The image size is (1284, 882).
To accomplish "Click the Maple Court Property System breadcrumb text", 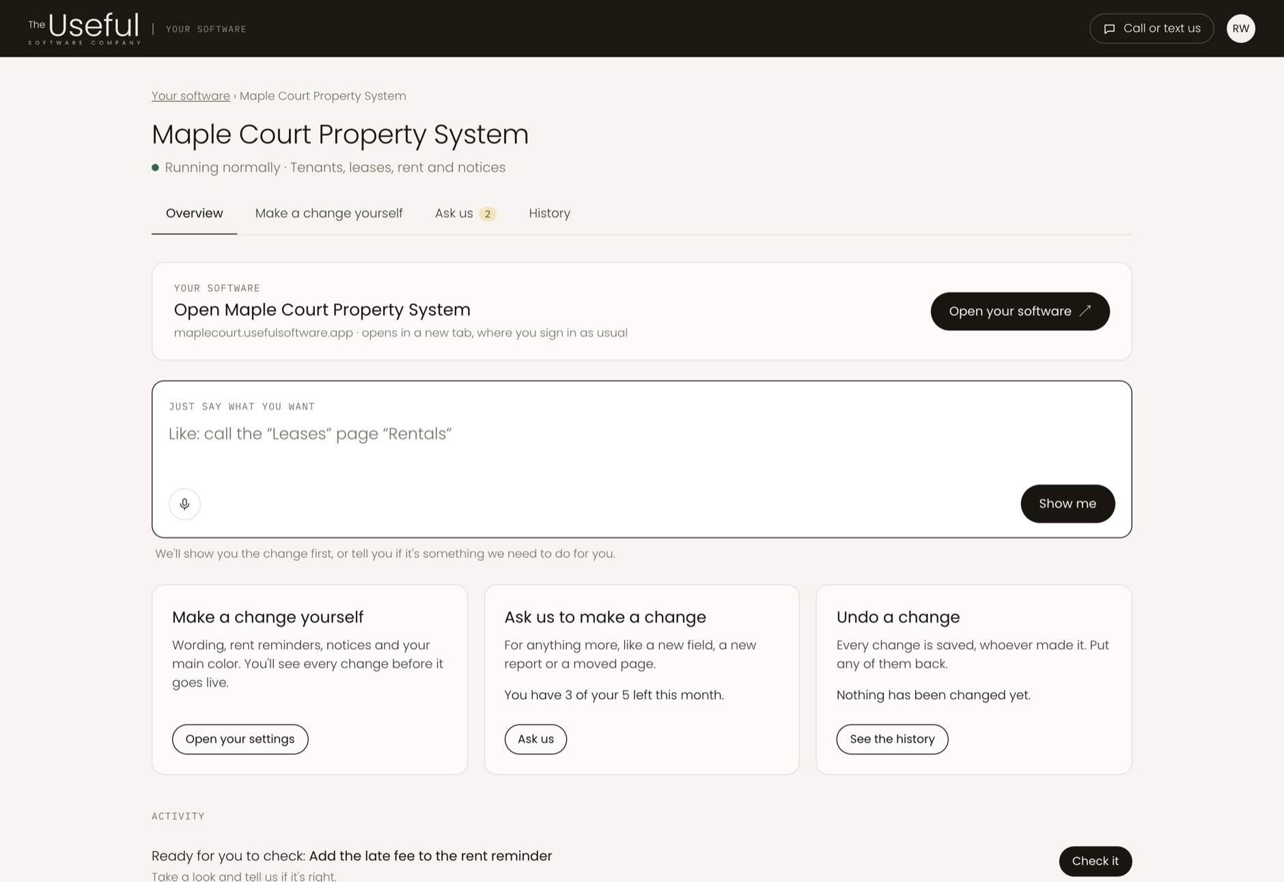I will (323, 96).
